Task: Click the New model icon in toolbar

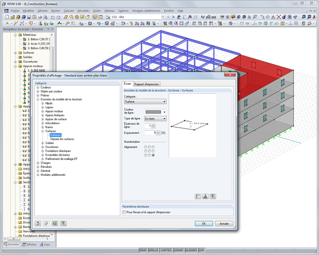Action: click(x=7, y=17)
